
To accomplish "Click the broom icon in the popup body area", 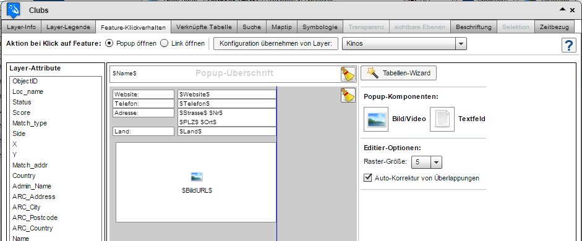I will click(x=348, y=95).
